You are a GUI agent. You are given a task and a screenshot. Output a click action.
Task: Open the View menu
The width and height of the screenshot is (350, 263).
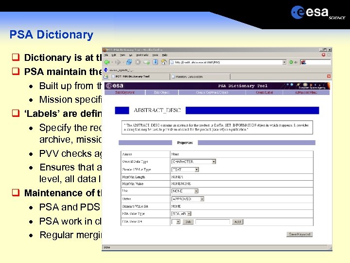point(122,55)
